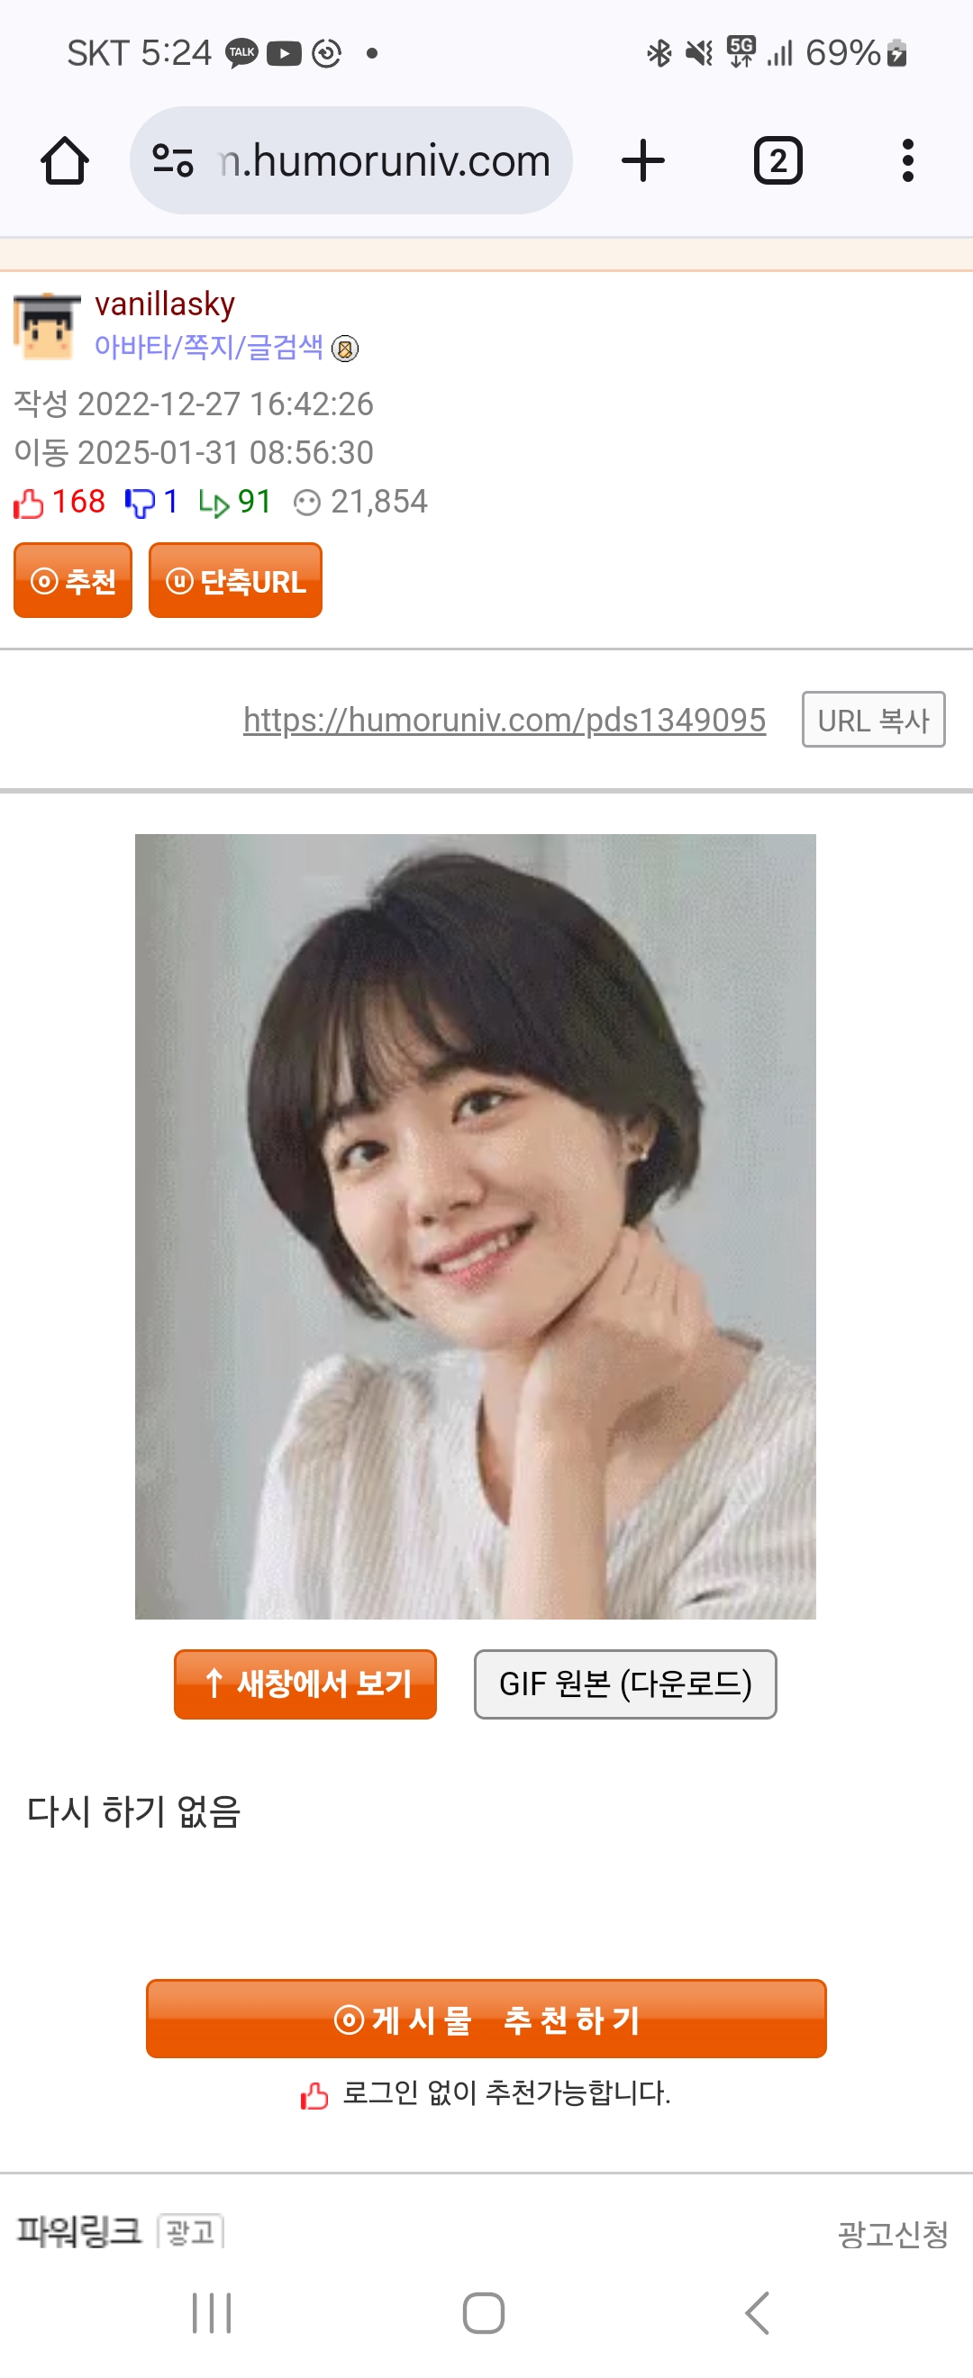Click the orange 추천 button
The image size is (973, 2378).
tap(73, 581)
